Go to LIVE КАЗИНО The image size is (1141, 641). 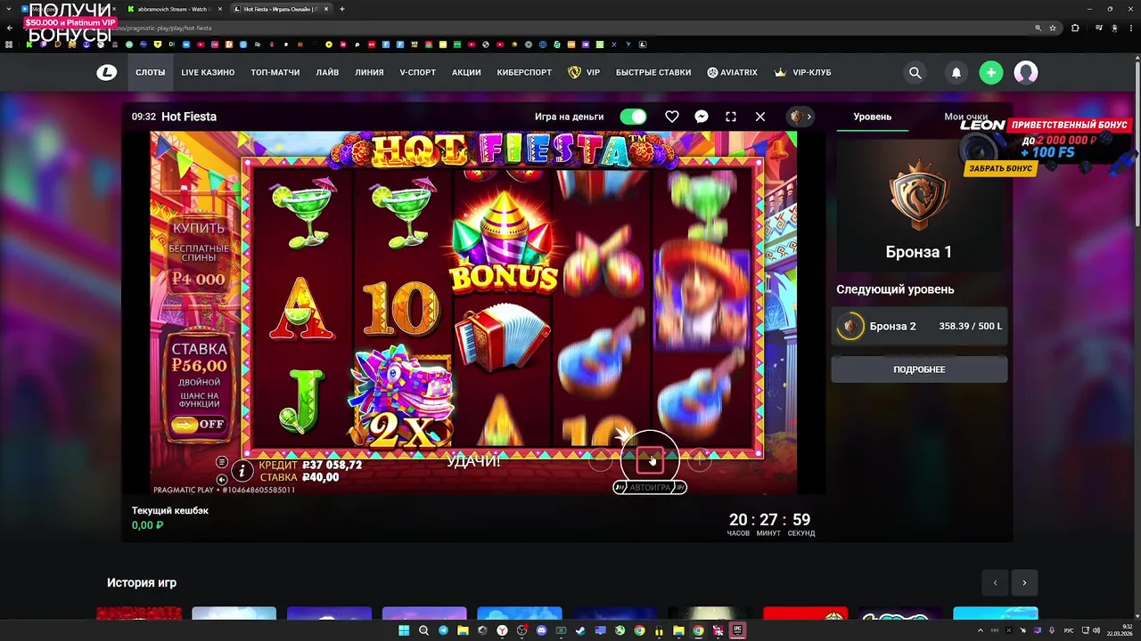(x=208, y=73)
